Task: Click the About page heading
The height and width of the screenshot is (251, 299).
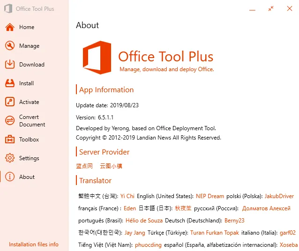Action: coord(88,25)
